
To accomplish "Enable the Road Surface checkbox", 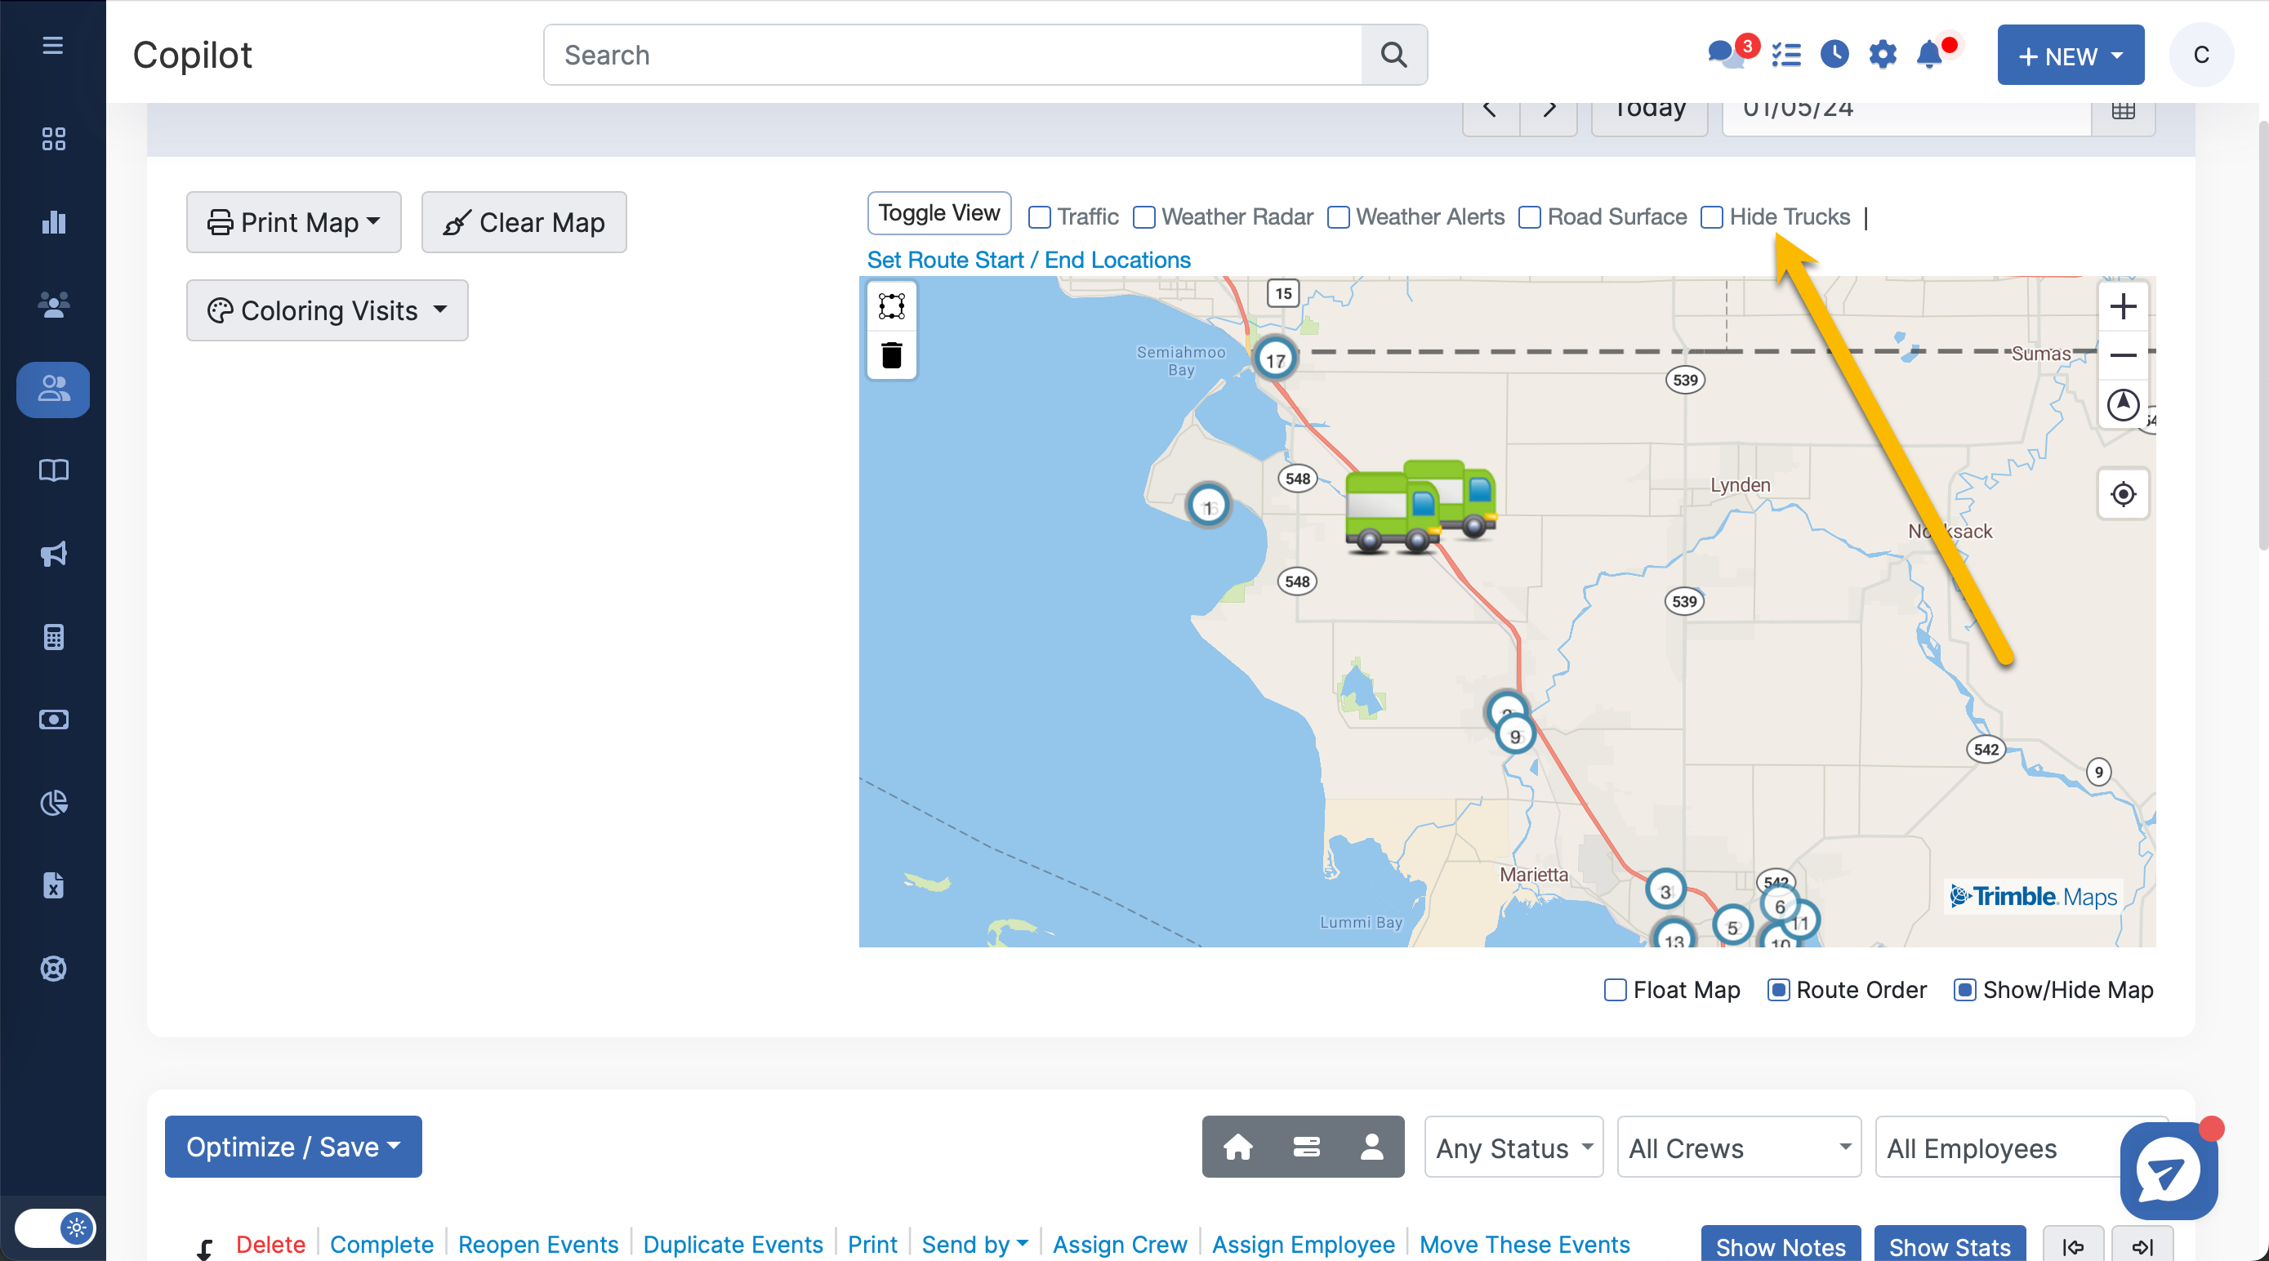I will coord(1529,216).
